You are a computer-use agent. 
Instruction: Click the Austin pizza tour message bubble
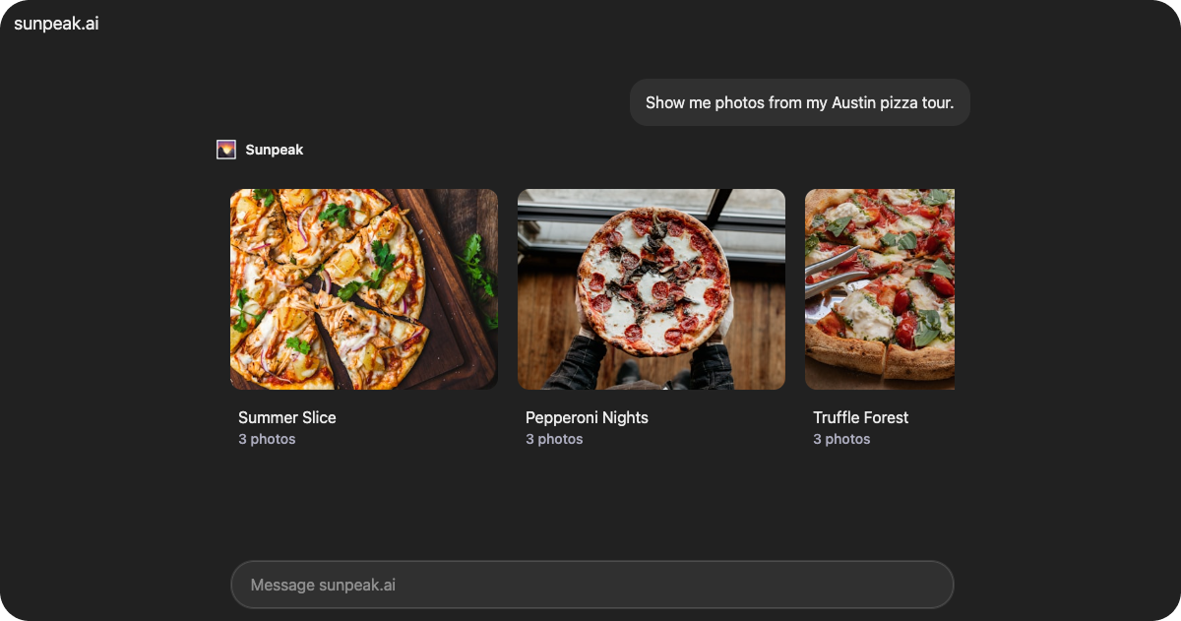[799, 102]
